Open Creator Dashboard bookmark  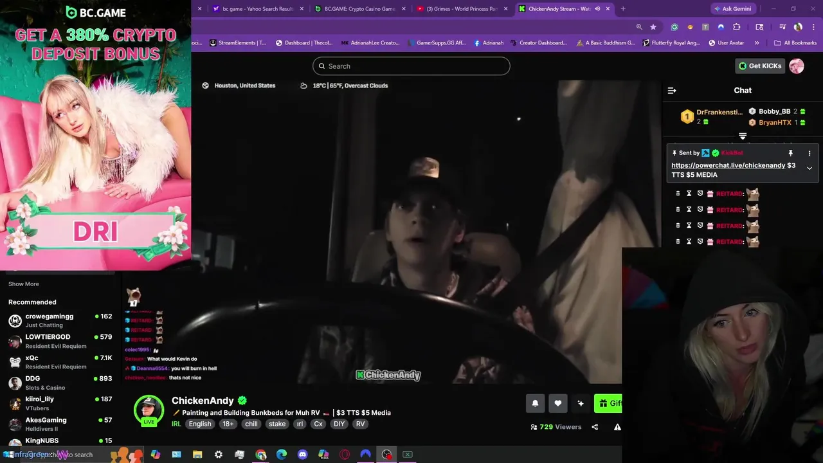(x=539, y=43)
